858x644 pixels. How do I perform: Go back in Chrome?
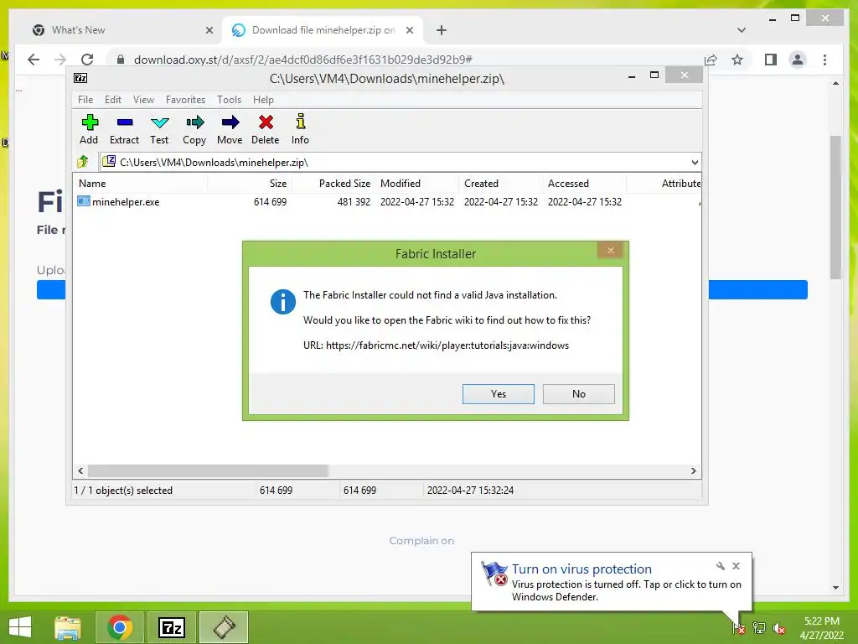[34, 60]
